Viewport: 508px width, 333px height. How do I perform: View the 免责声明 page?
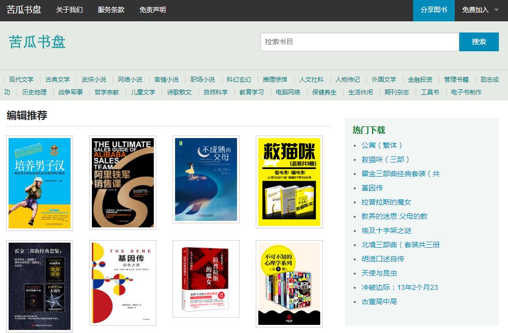(153, 10)
